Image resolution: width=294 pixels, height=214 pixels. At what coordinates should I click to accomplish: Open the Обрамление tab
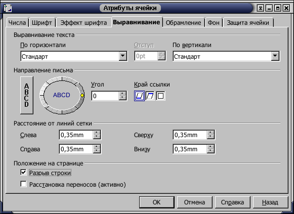(x=183, y=23)
